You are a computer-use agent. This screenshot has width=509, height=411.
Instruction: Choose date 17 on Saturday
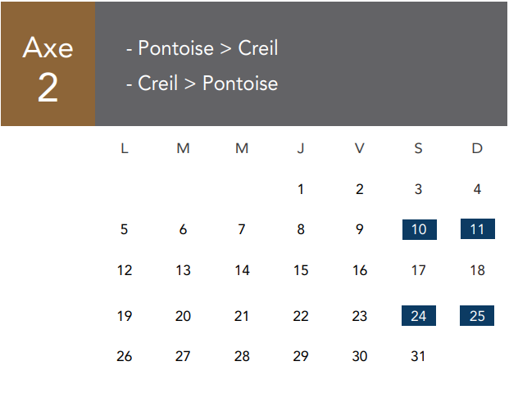[419, 270]
